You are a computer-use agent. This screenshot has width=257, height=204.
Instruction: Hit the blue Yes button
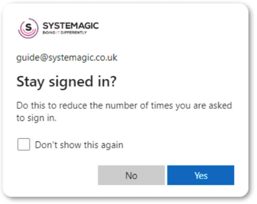tap(201, 175)
